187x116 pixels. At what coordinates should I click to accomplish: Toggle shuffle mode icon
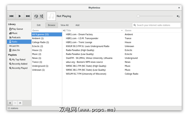click(42, 16)
